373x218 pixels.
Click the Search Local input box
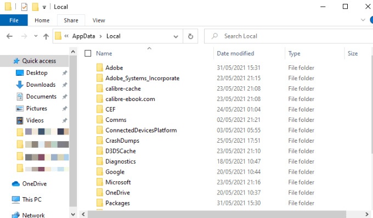pos(289,36)
